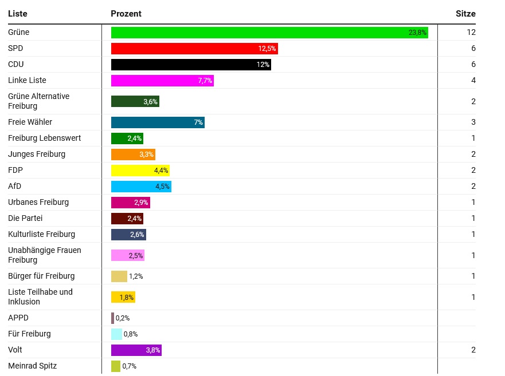The image size is (505, 376).
Task: Click the Liste Teilhabe und Inklusion label
Action: [40, 297]
